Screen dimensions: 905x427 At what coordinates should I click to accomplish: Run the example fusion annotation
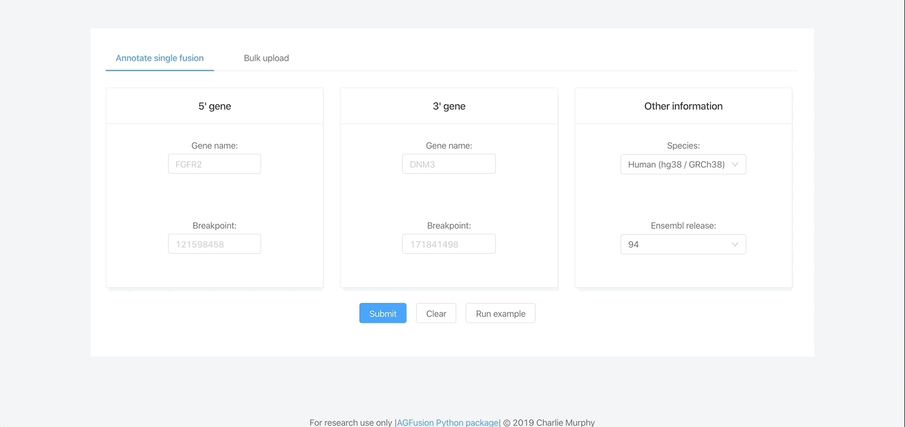coord(500,313)
